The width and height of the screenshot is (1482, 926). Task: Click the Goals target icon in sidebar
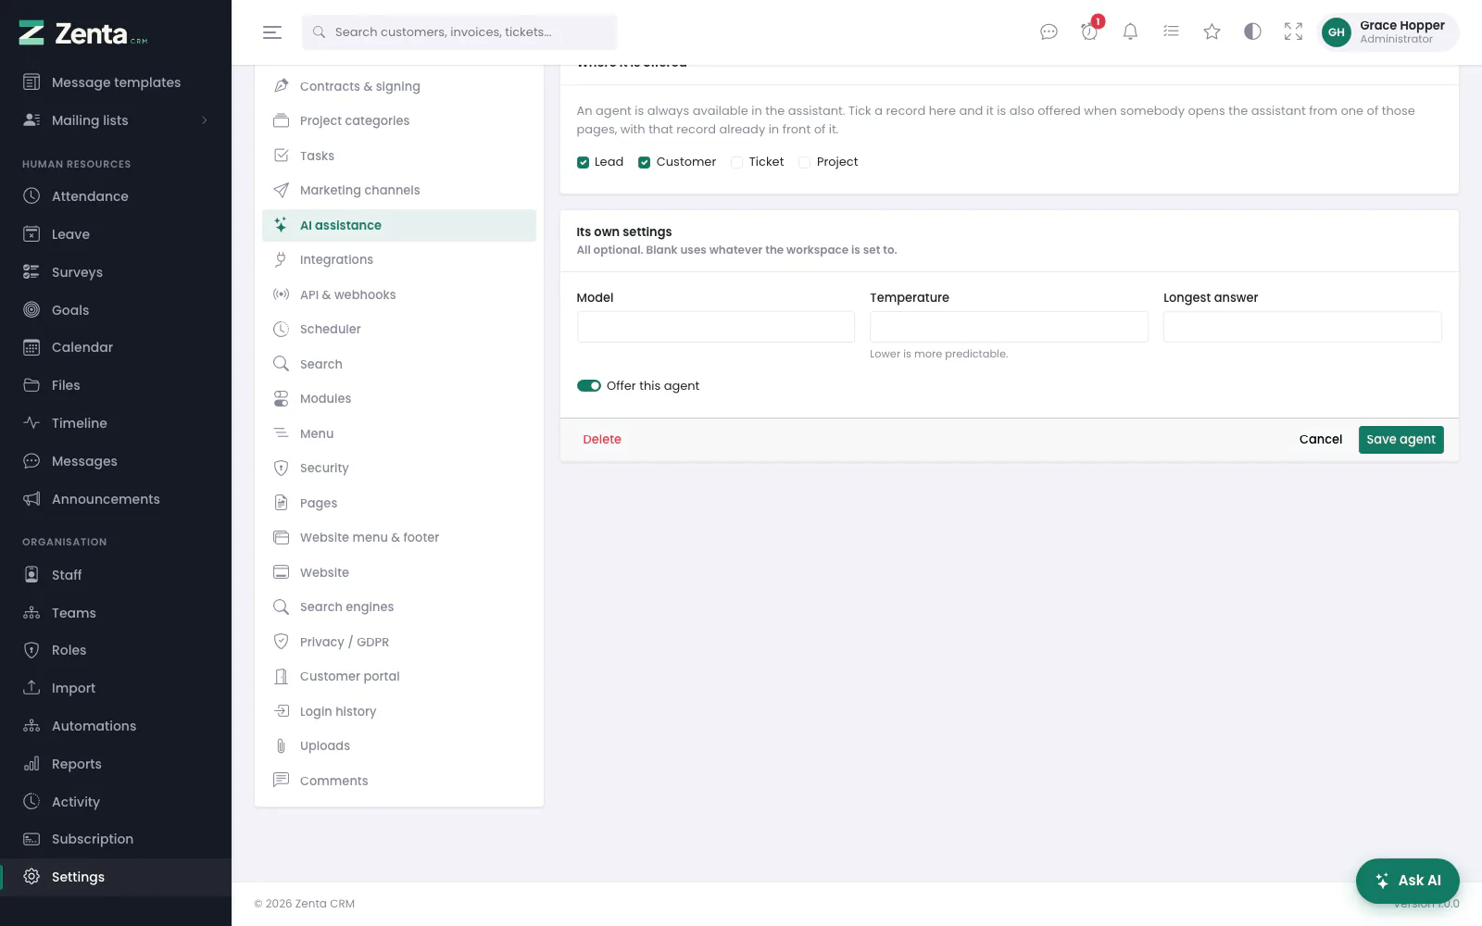(31, 310)
